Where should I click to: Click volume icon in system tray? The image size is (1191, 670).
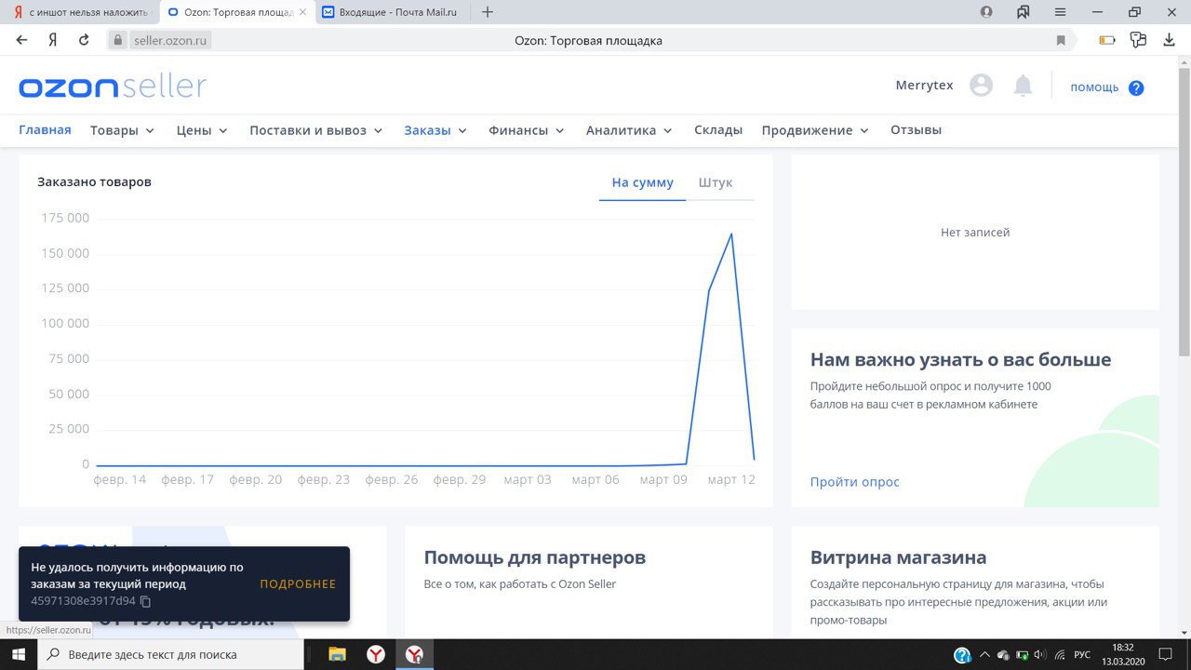point(1039,654)
